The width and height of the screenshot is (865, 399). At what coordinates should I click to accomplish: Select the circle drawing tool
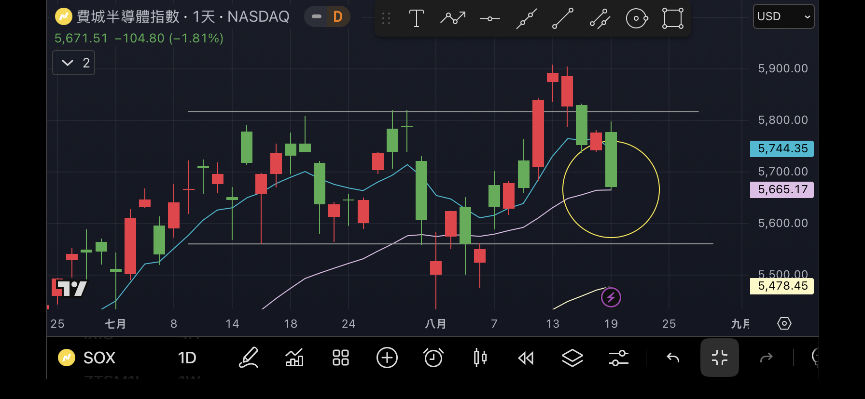coord(637,18)
